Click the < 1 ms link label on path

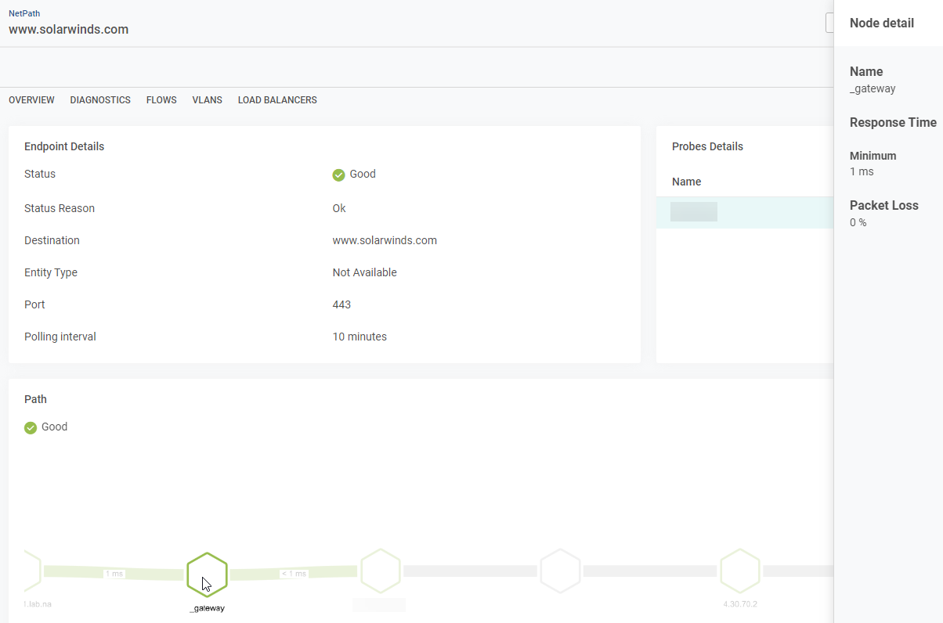tap(294, 574)
